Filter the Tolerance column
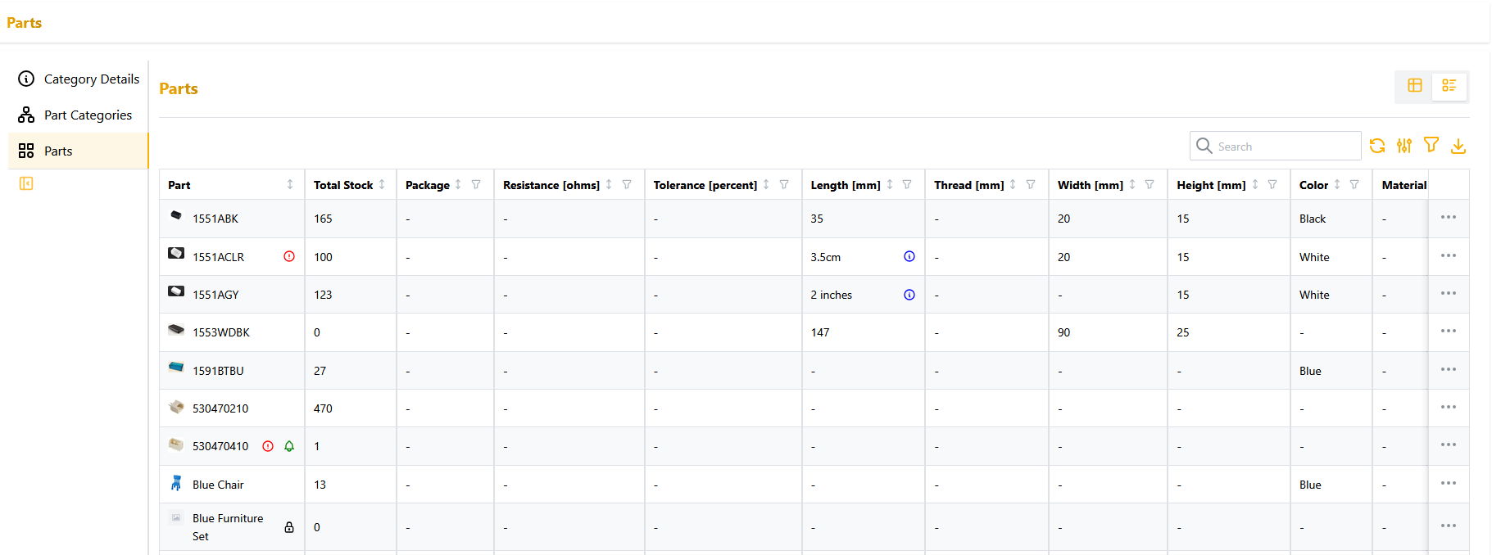Image resolution: width=1492 pixels, height=555 pixels. click(784, 184)
